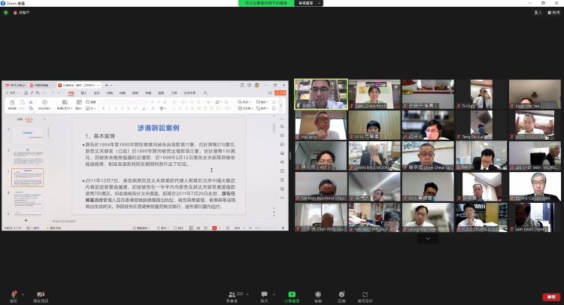564x305 pixels.
Task: Open view options dropdown next to green banner
Action: 309,3
